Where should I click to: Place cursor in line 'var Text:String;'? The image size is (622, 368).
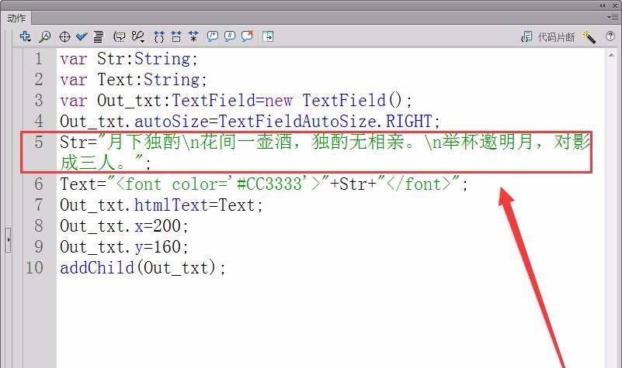point(134,80)
